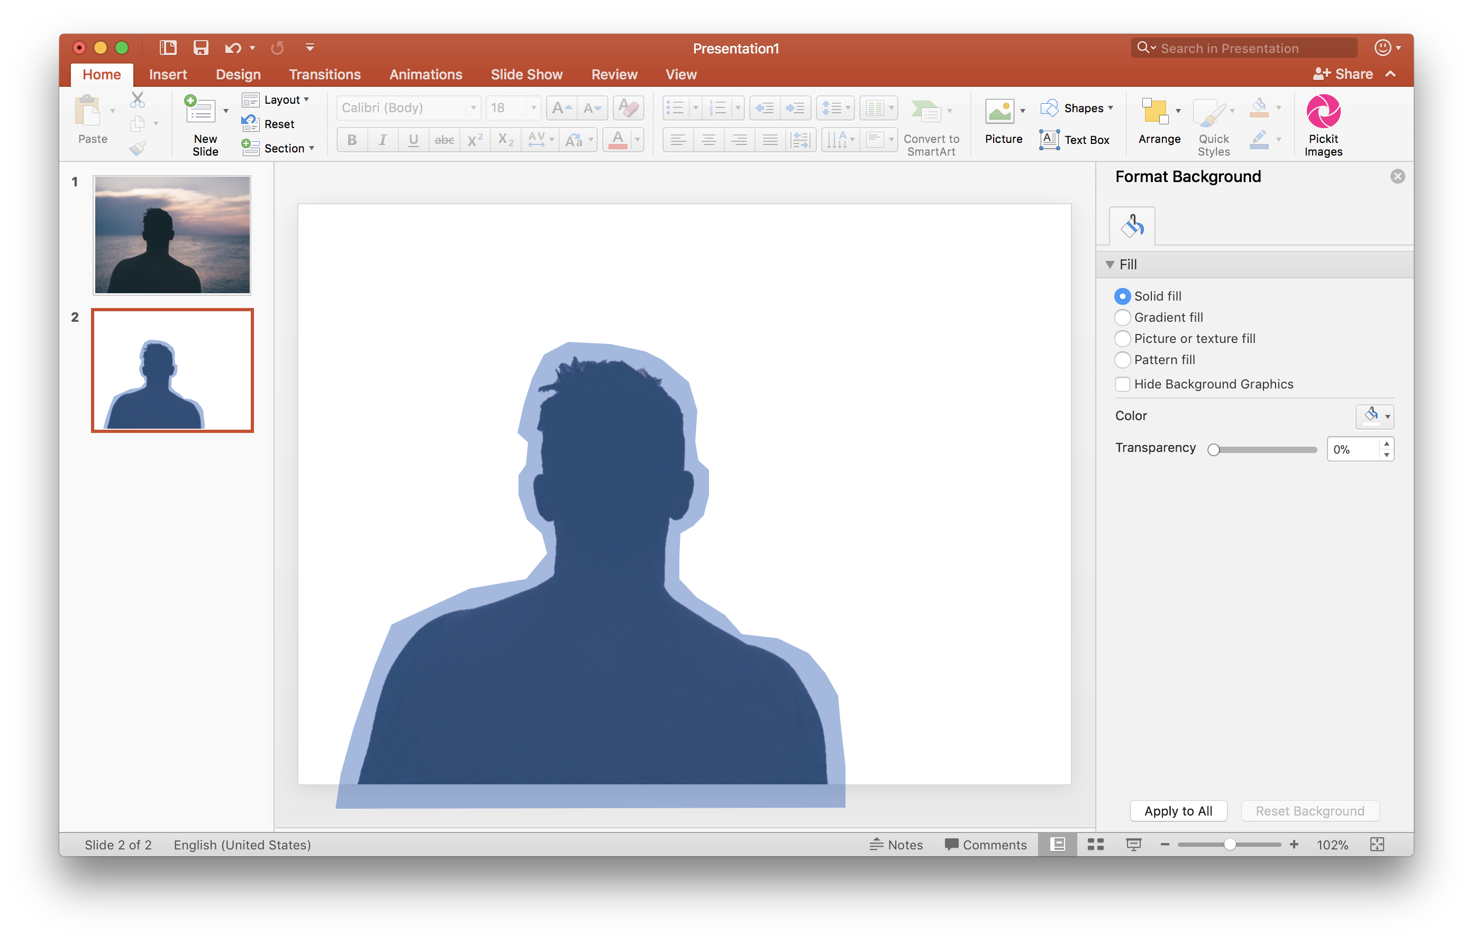Collapse the Fill section

[1109, 264]
